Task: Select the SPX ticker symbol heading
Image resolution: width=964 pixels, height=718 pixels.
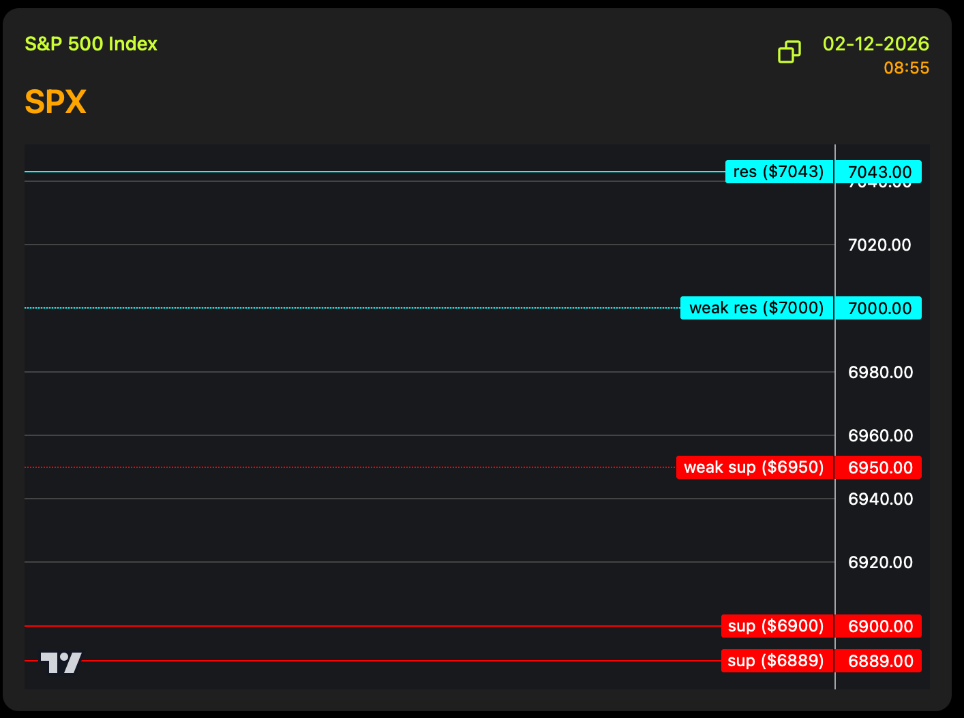Action: click(x=55, y=102)
